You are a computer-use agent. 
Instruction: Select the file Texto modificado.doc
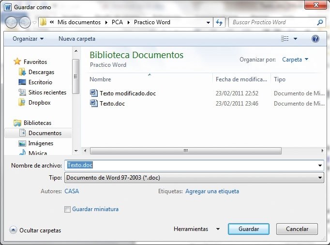128,93
